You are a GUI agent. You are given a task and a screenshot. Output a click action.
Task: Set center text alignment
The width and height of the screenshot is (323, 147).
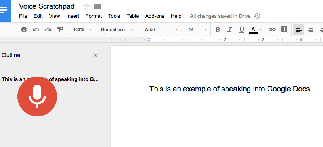311,29
